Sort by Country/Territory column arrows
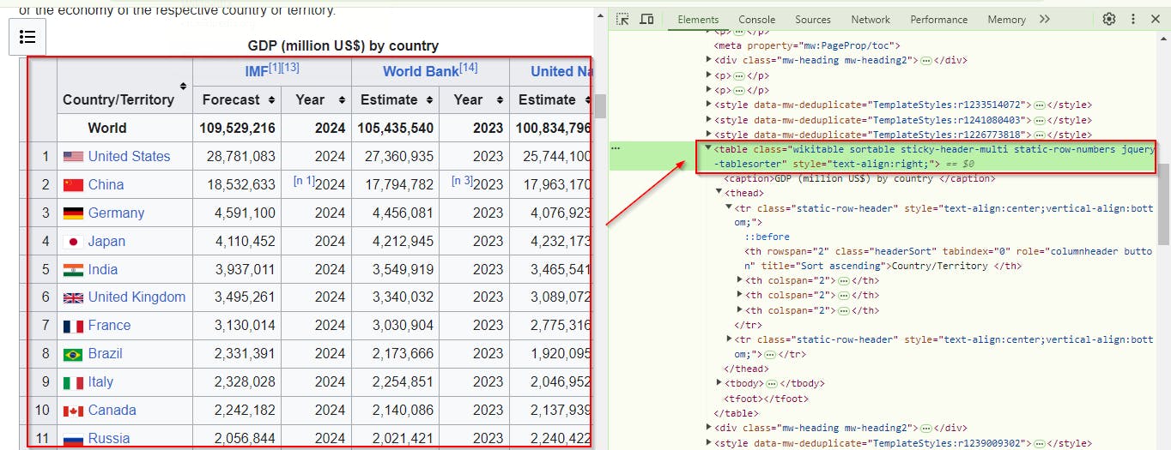Image resolution: width=1171 pixels, height=450 pixels. pos(183,86)
